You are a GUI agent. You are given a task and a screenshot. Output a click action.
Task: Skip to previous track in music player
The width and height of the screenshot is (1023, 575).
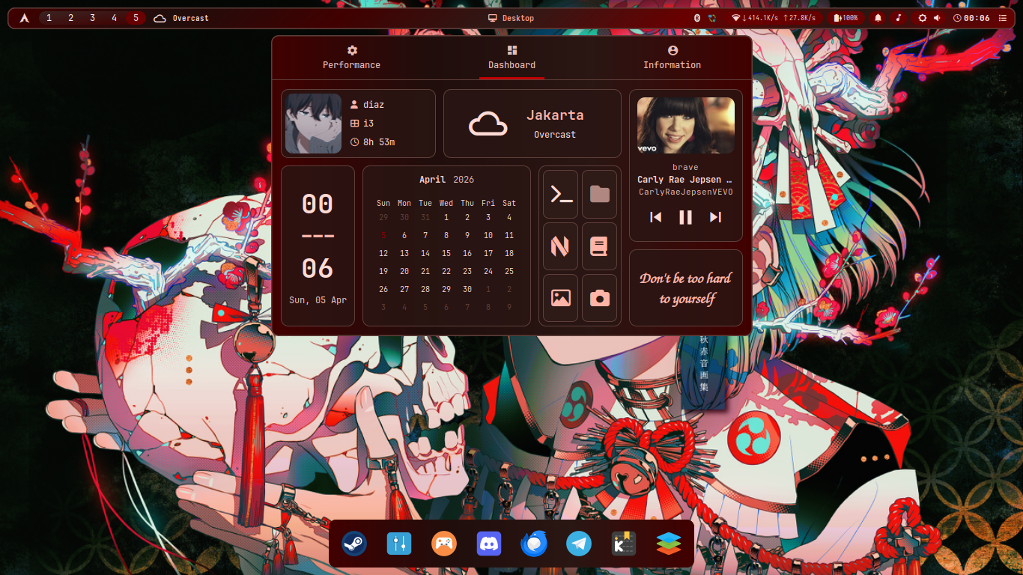click(x=656, y=217)
